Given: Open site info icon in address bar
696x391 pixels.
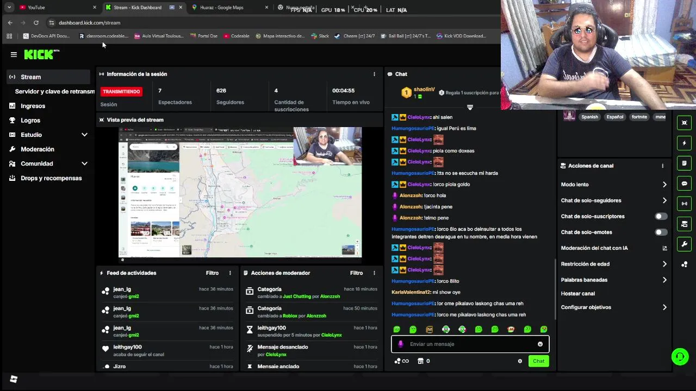Looking at the screenshot, I should [x=52, y=23].
